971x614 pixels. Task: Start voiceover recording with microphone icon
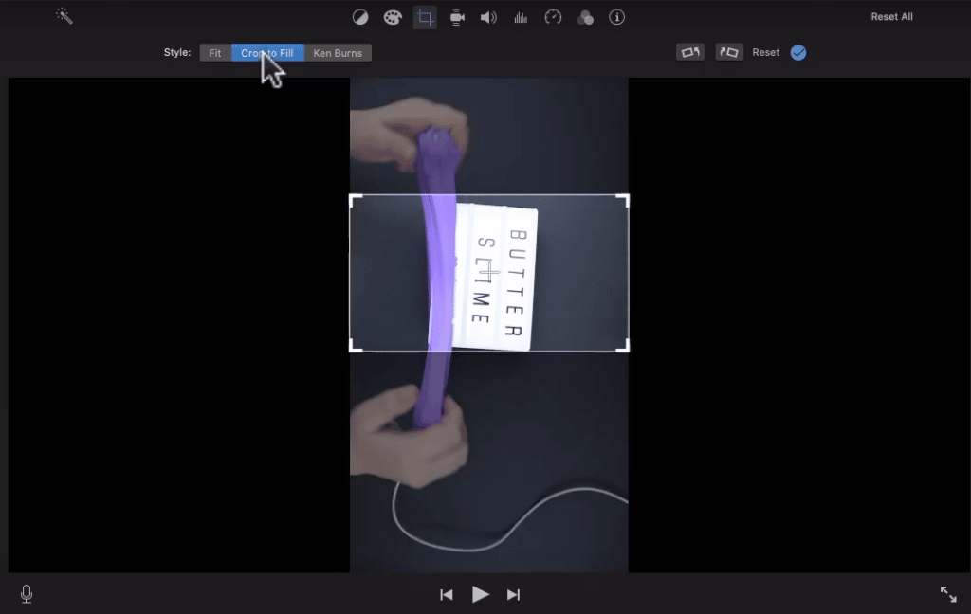(27, 594)
